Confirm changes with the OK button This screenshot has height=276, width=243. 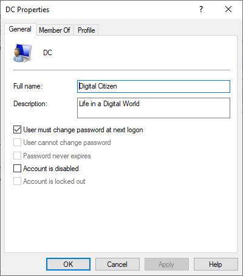68,264
